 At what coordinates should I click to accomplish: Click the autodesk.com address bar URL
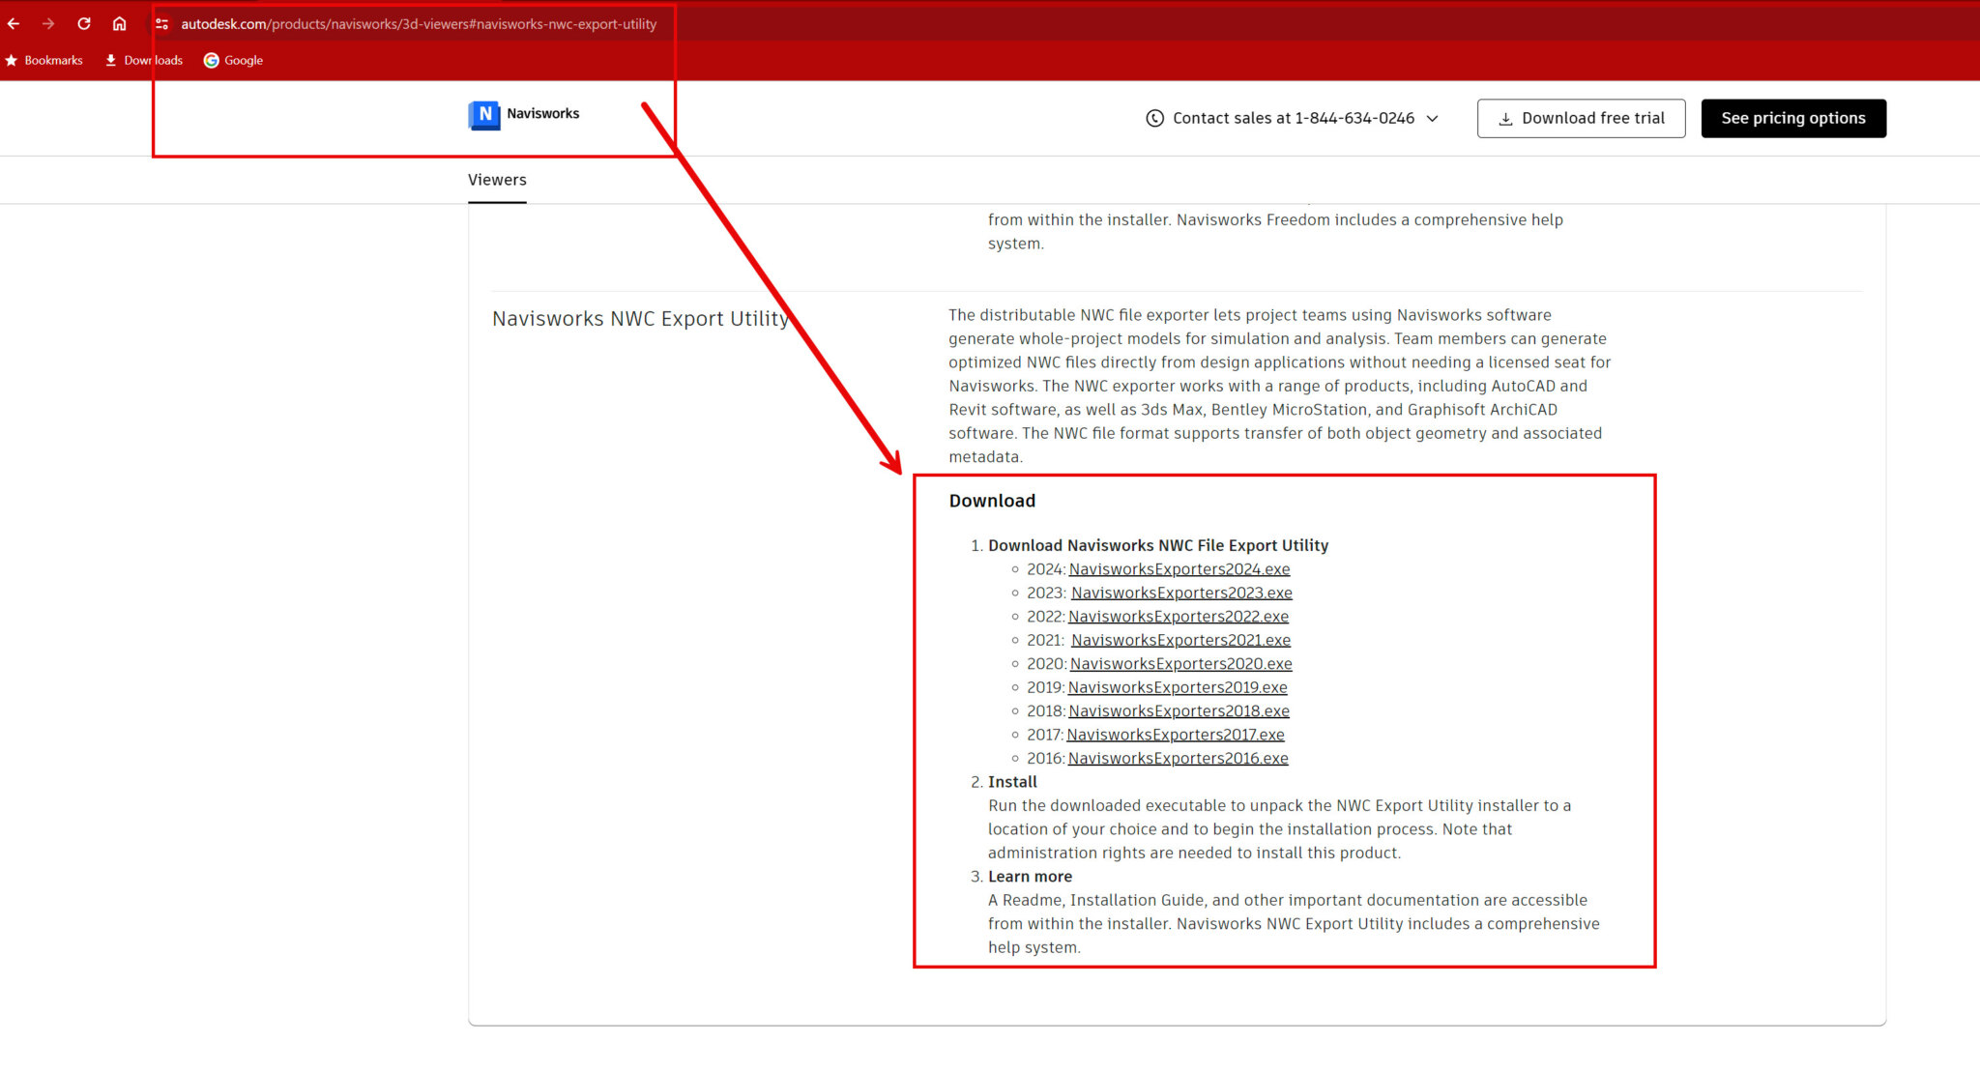click(x=419, y=24)
